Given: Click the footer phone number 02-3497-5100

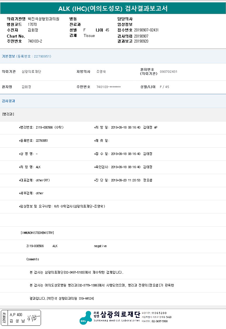Looking at the screenshot, I should [x=160, y=321].
